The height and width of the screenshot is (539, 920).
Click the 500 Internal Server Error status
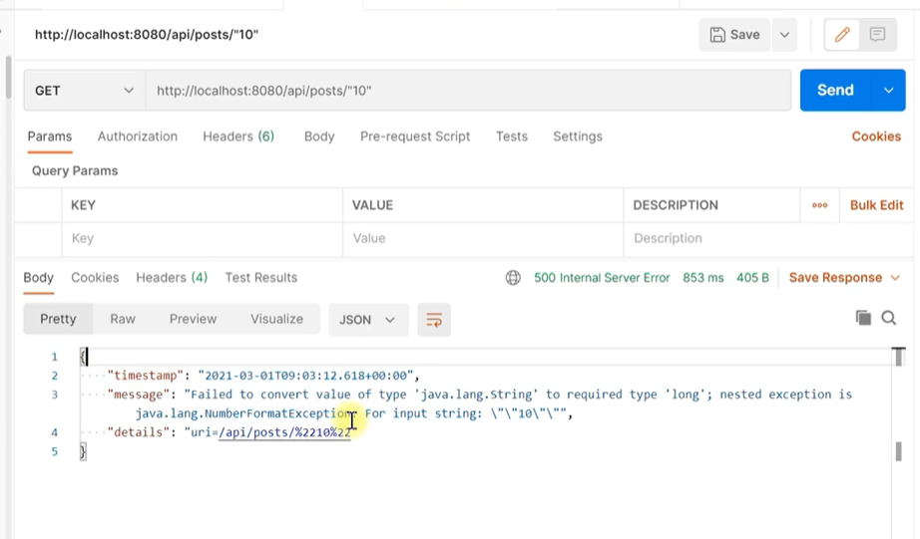coord(602,278)
